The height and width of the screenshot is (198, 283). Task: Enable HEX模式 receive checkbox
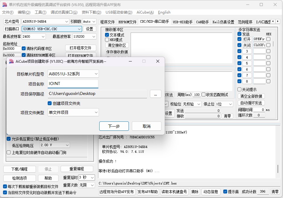click(107, 40)
